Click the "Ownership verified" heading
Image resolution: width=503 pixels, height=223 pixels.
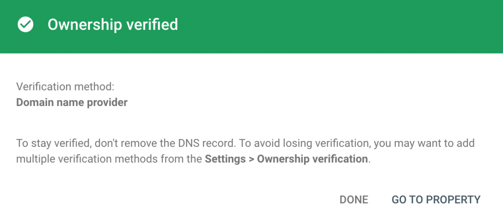112,25
